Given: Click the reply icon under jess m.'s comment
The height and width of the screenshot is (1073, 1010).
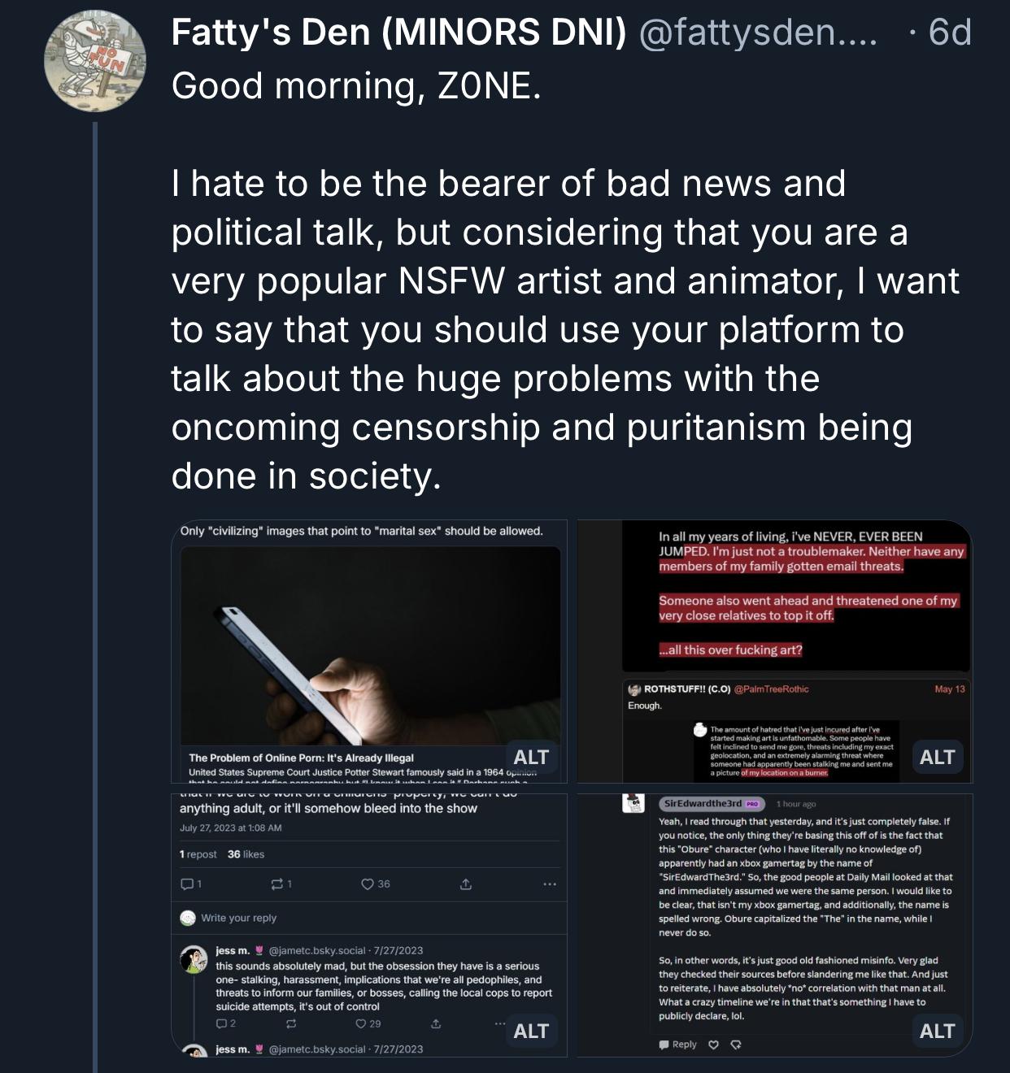Looking at the screenshot, I should (x=222, y=1023).
